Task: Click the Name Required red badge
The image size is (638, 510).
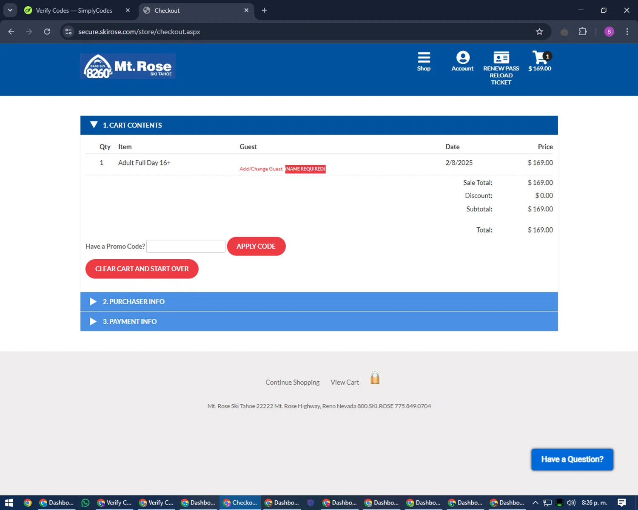Action: [305, 169]
